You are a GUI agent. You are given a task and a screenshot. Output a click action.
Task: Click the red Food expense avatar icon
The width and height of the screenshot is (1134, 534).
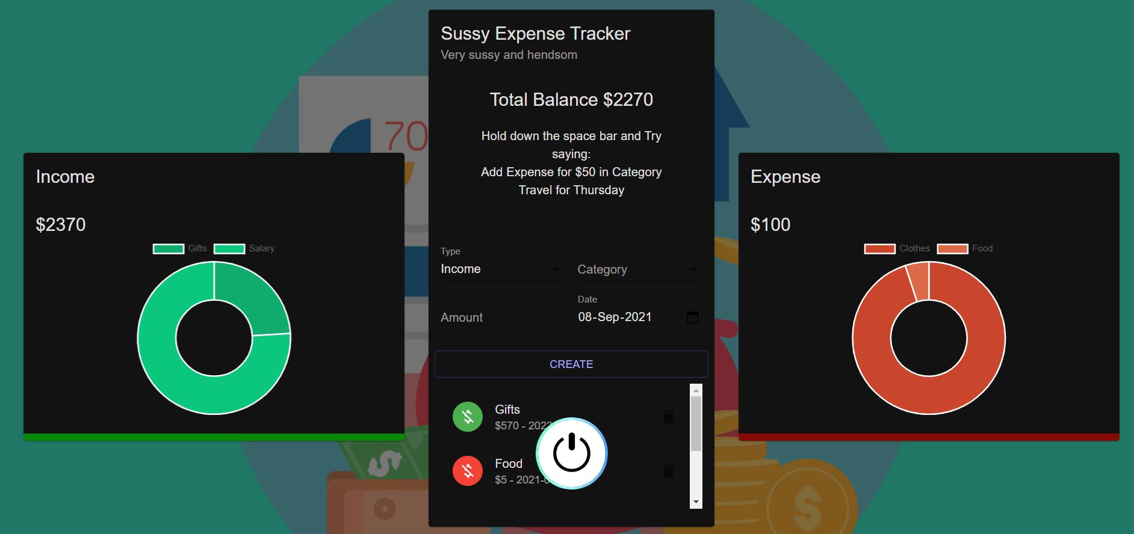coord(468,471)
